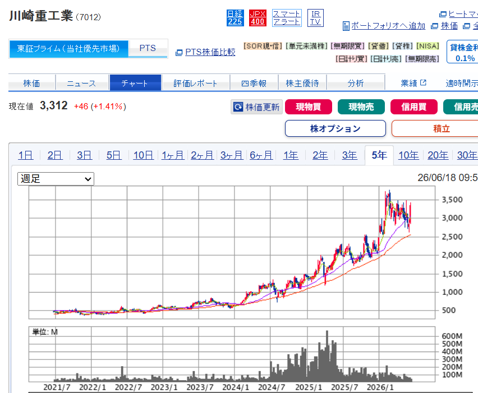Select the 20年 chart period

[x=438, y=155]
